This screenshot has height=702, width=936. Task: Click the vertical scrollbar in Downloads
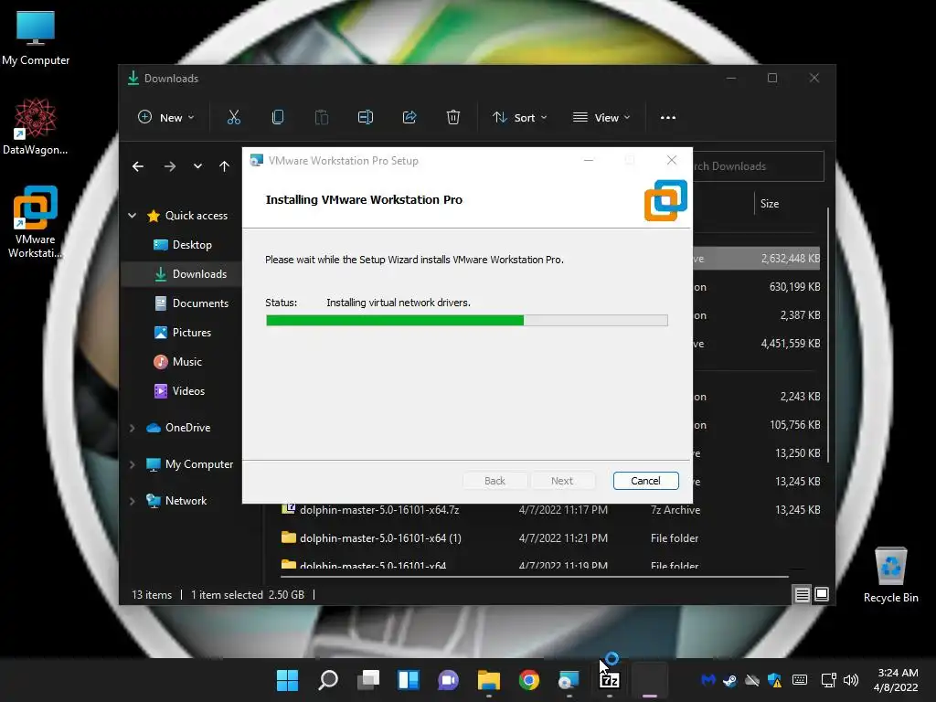coord(828,335)
